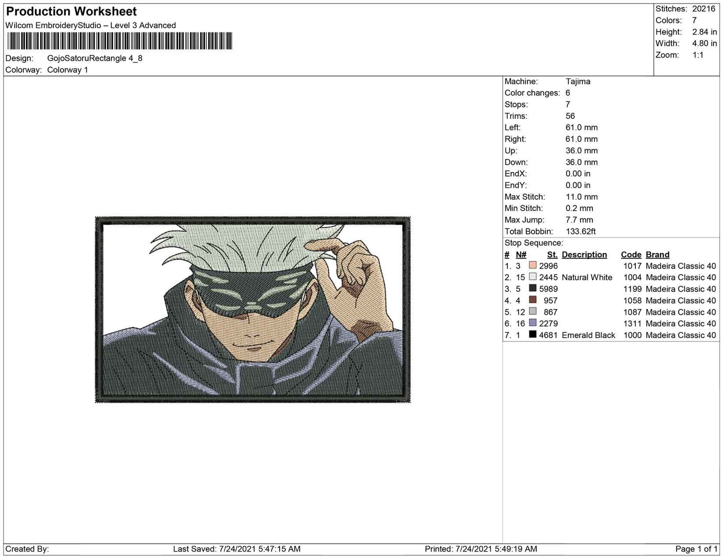The image size is (723, 556).
Task: Click the barcode under the header
Action: [x=119, y=41]
